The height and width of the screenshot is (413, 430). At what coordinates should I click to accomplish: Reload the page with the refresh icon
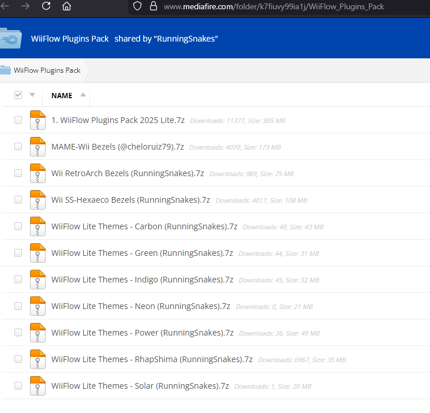tap(46, 6)
